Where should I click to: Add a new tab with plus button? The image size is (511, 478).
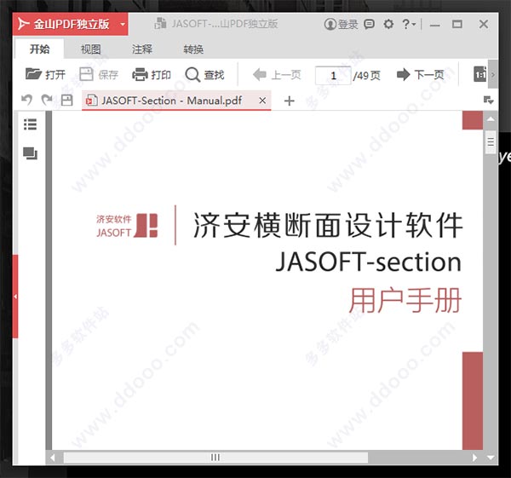pyautogui.click(x=289, y=101)
